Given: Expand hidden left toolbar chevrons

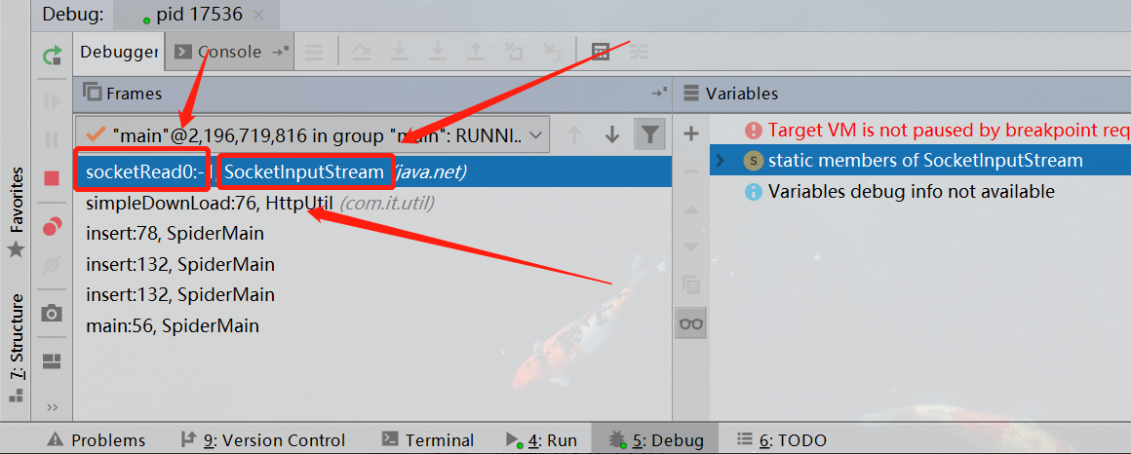Looking at the screenshot, I should pyautogui.click(x=52, y=408).
